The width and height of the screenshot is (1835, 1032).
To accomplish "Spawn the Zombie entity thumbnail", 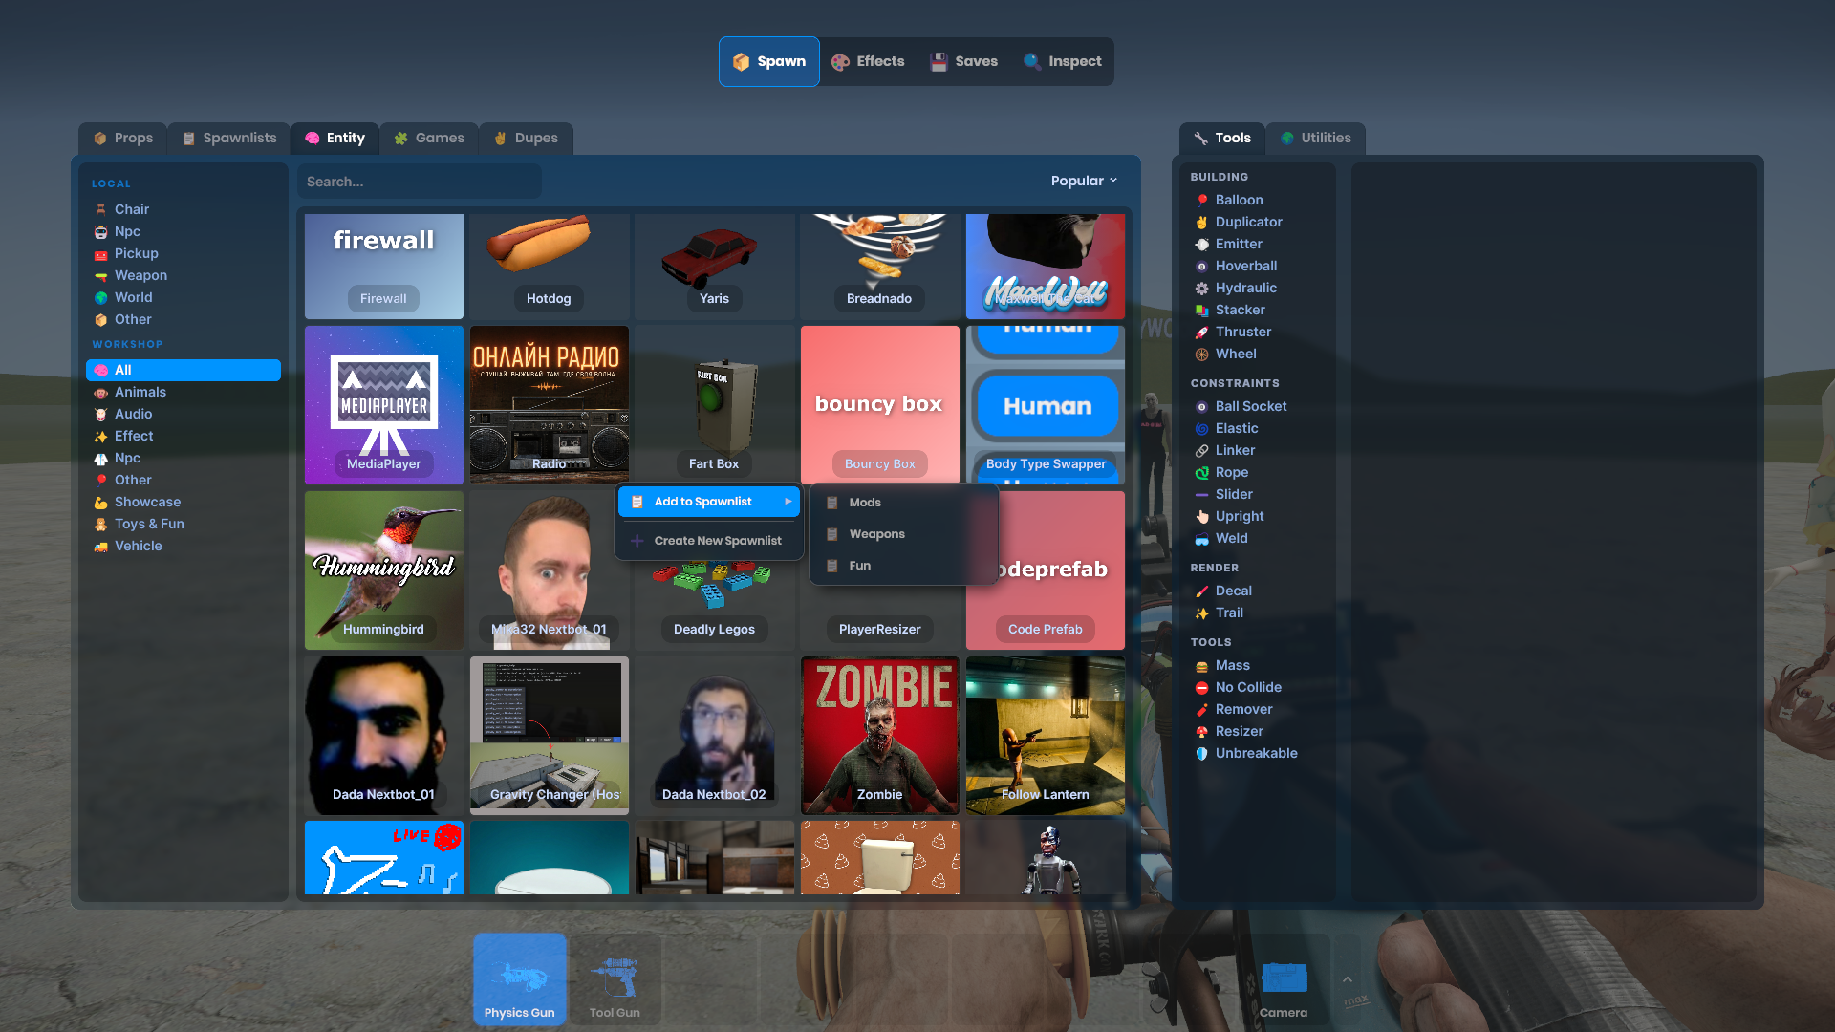I will pyautogui.click(x=879, y=734).
